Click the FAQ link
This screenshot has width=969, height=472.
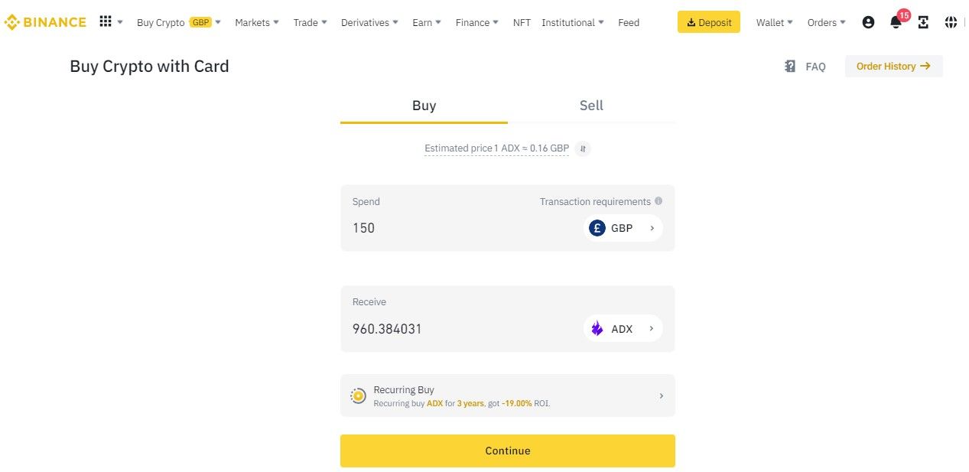pyautogui.click(x=806, y=67)
